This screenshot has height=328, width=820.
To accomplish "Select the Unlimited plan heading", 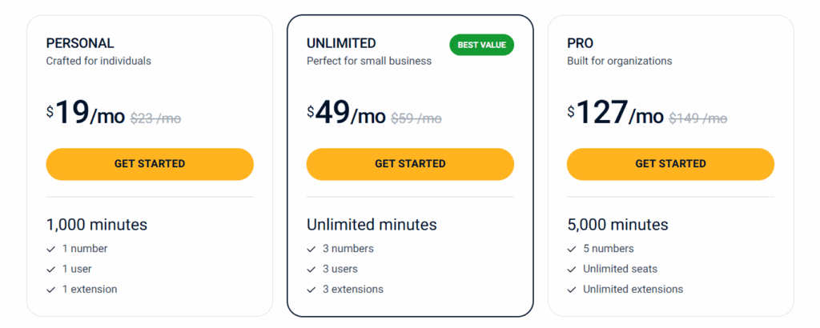I will pyautogui.click(x=341, y=43).
